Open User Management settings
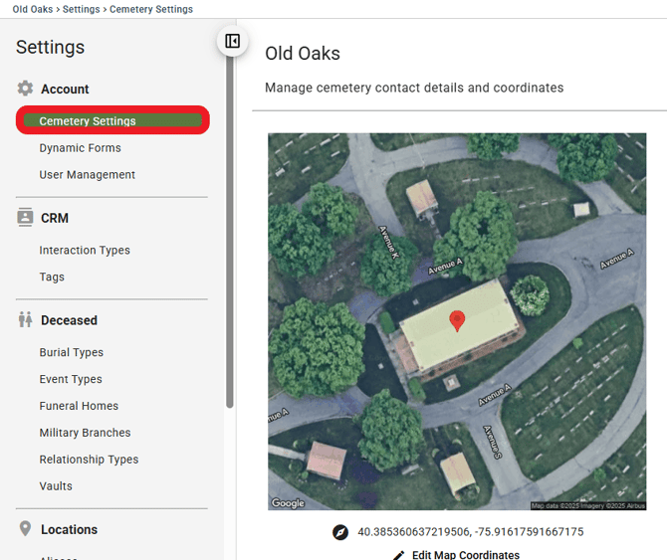Image resolution: width=667 pixels, height=560 pixels. click(x=88, y=175)
